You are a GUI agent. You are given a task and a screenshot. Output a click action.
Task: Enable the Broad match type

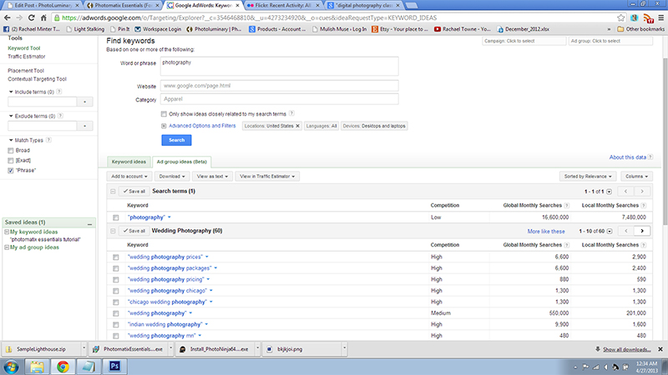(11, 151)
